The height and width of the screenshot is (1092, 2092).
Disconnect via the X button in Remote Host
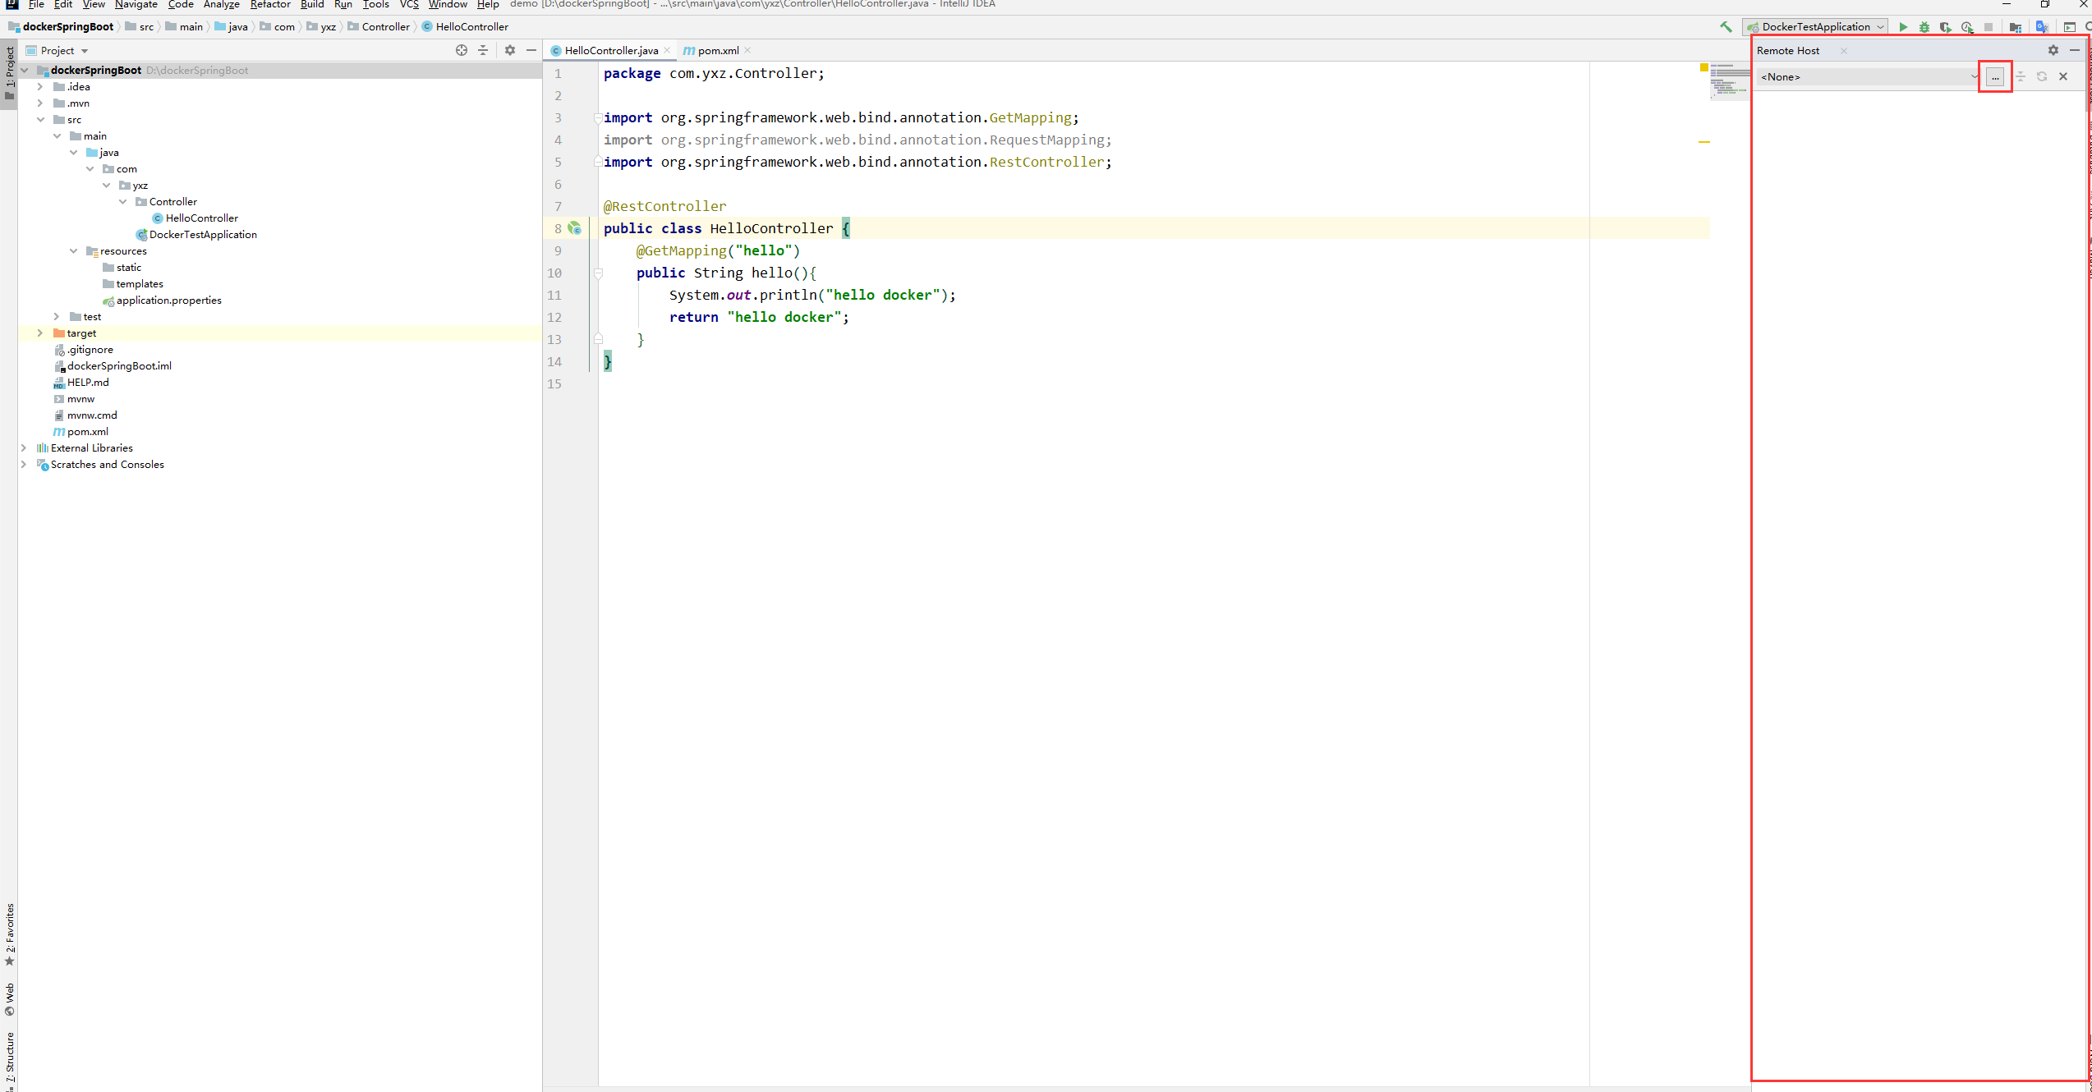tap(2062, 76)
